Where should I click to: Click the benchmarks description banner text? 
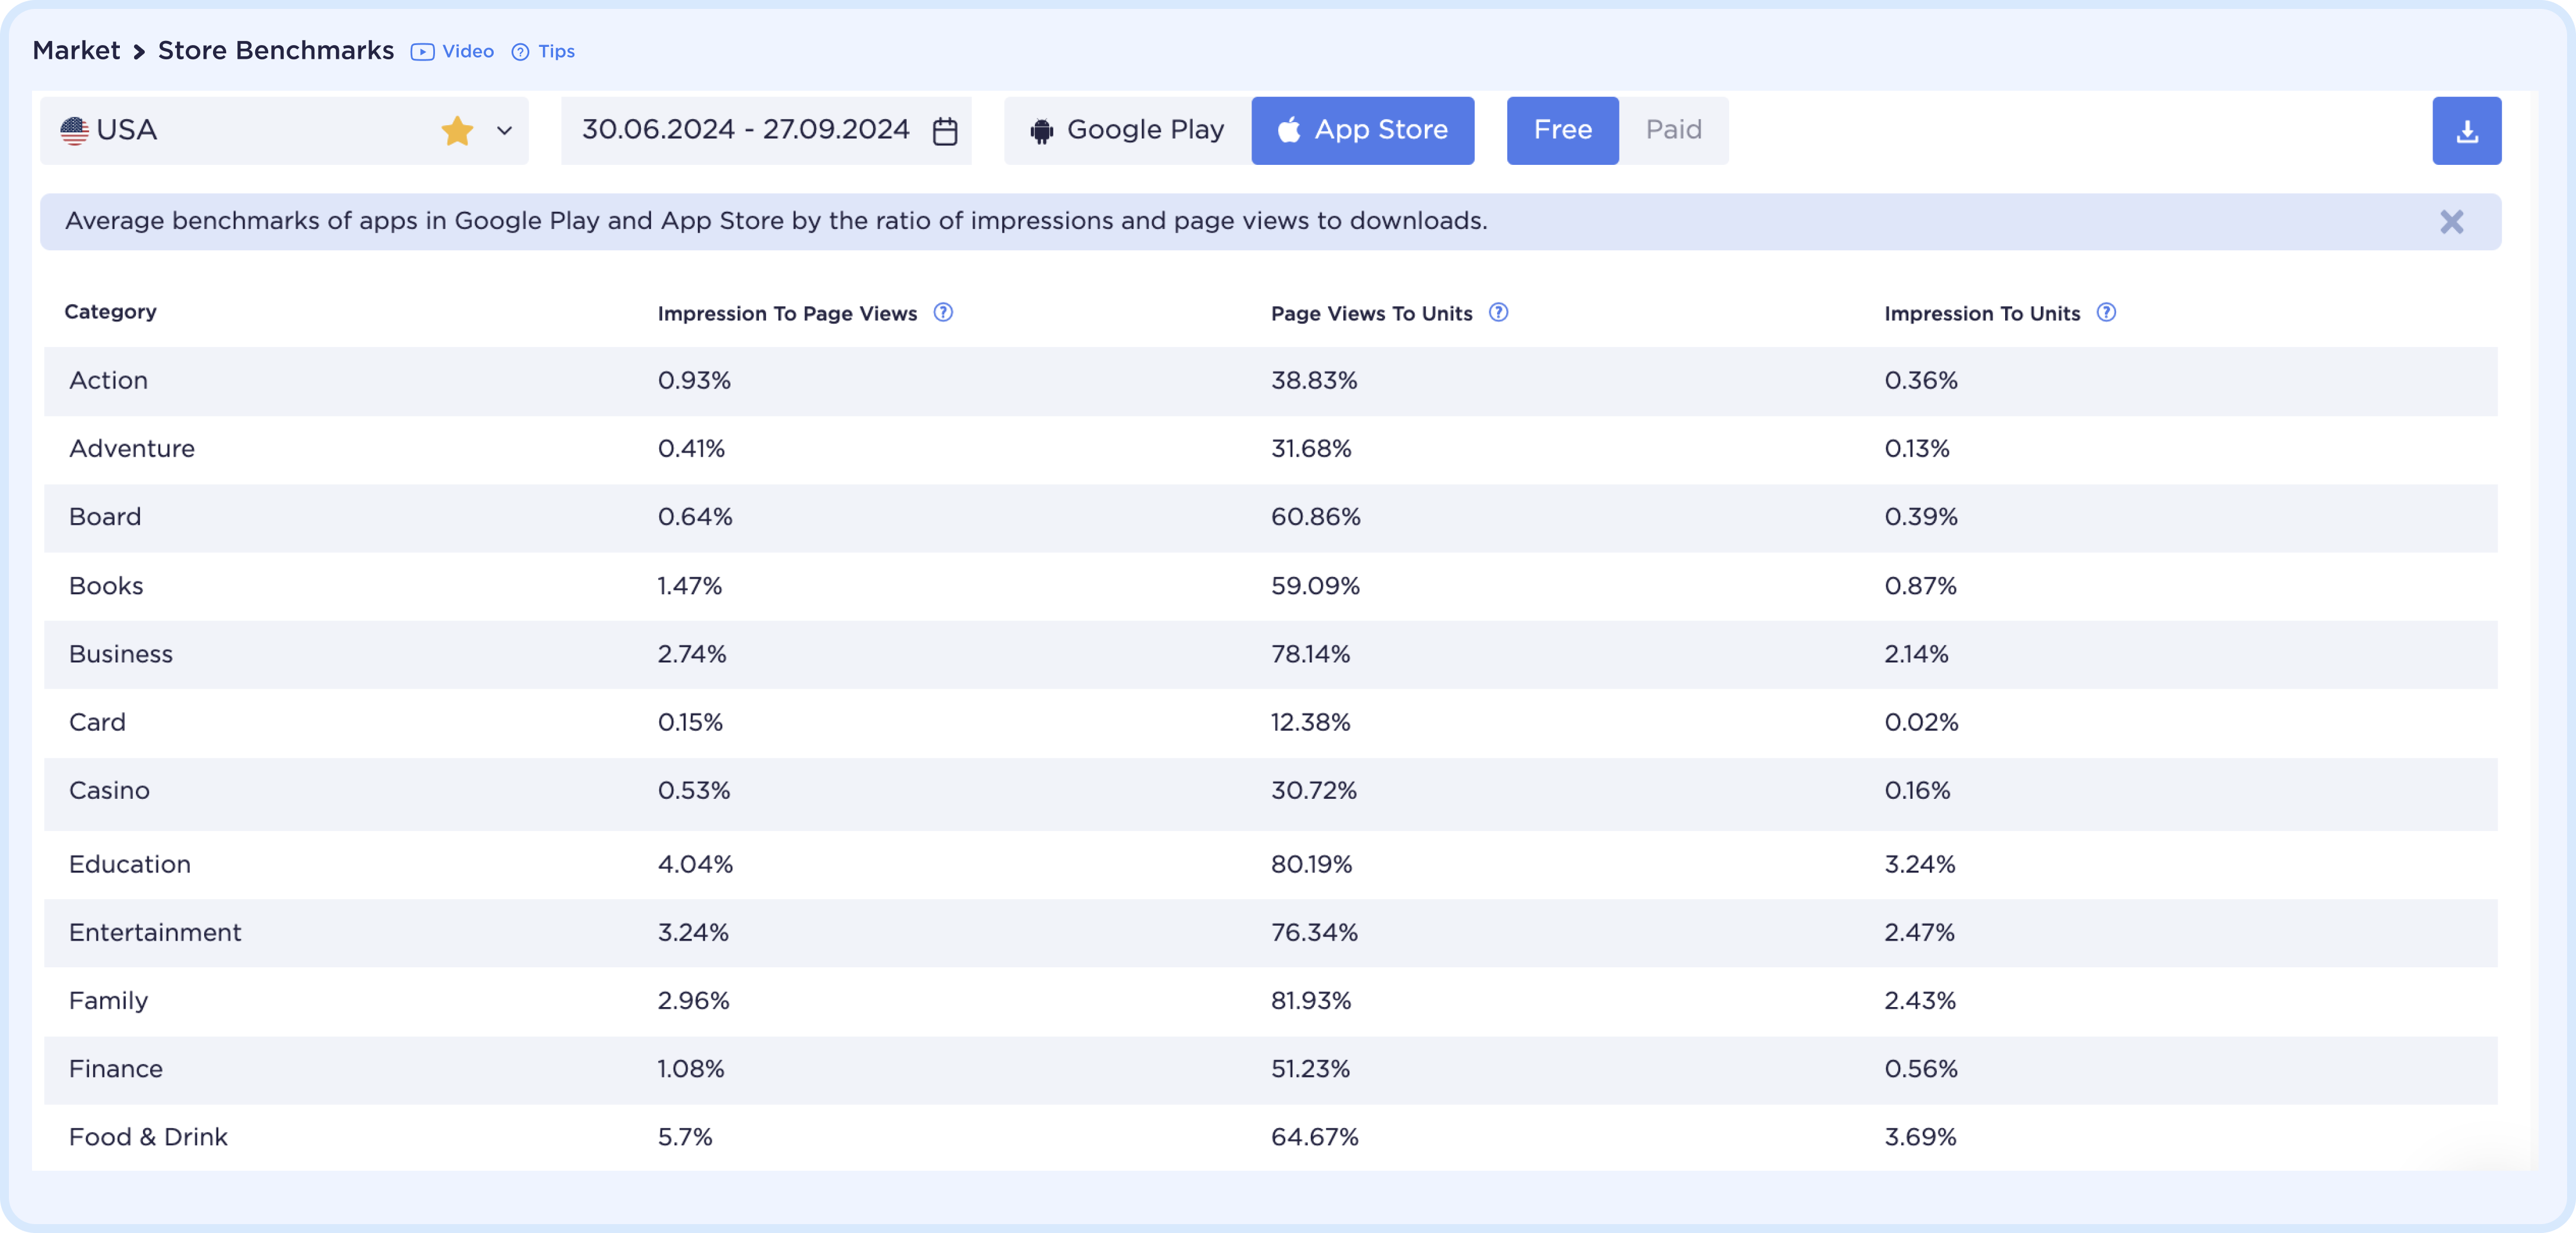776,221
